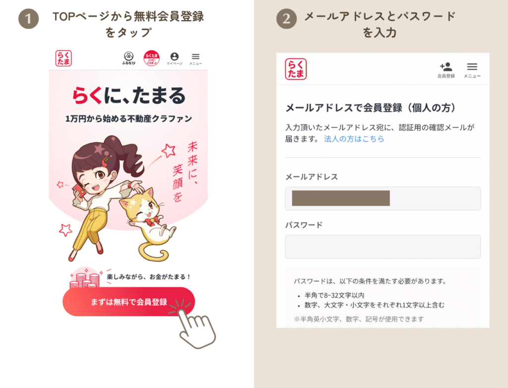Open the メニュー hamburger on registration page
Viewport: 508px width, 388px height.
pos(472,70)
